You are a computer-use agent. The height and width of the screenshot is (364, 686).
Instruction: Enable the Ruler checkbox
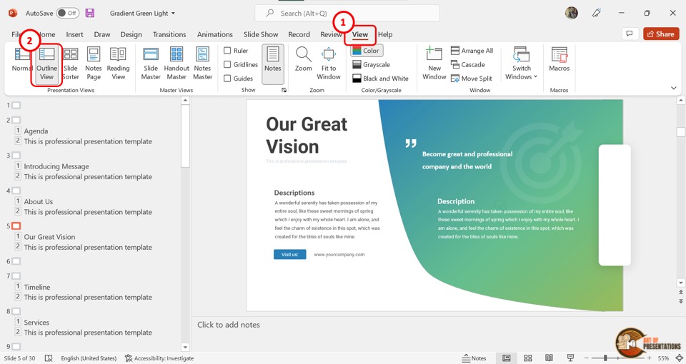click(227, 51)
